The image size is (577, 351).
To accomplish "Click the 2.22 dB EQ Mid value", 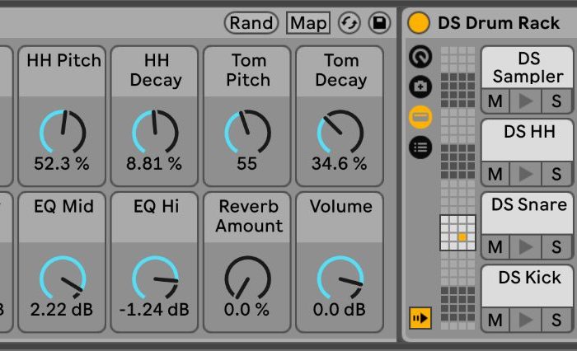I will tap(62, 310).
